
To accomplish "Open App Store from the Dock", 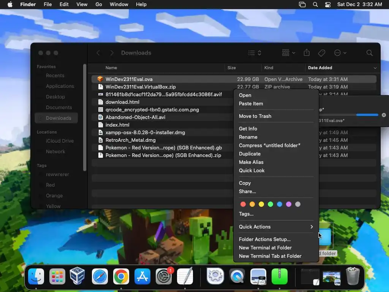I will coord(142,276).
